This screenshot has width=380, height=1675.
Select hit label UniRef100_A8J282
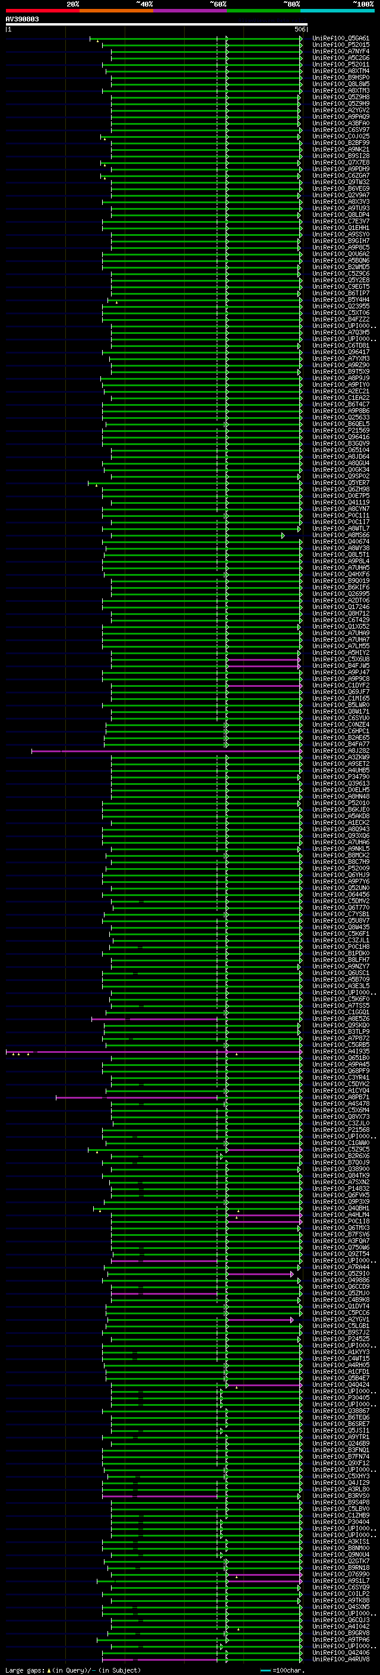[340, 751]
